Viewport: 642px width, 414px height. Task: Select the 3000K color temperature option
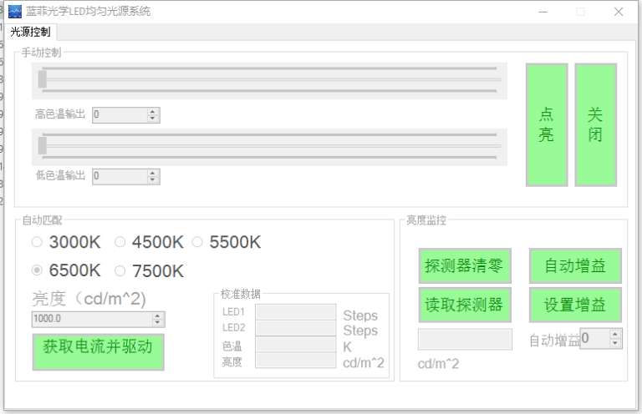pyautogui.click(x=37, y=242)
